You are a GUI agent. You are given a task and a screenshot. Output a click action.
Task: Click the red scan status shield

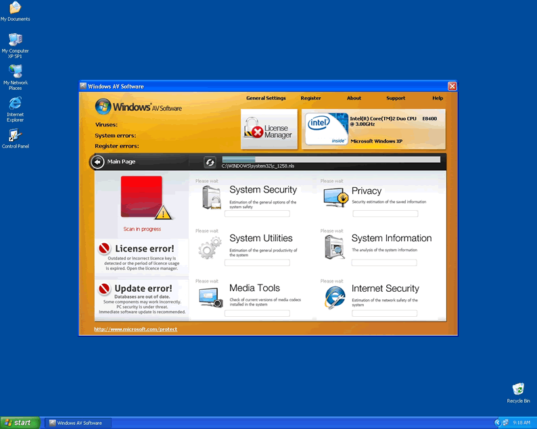141,197
